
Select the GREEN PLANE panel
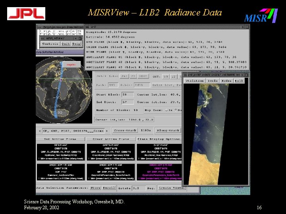tap(111, 152)
